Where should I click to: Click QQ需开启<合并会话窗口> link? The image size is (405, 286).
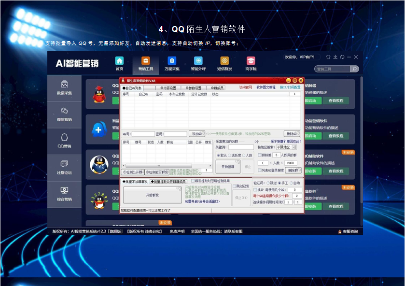[x=202, y=201]
